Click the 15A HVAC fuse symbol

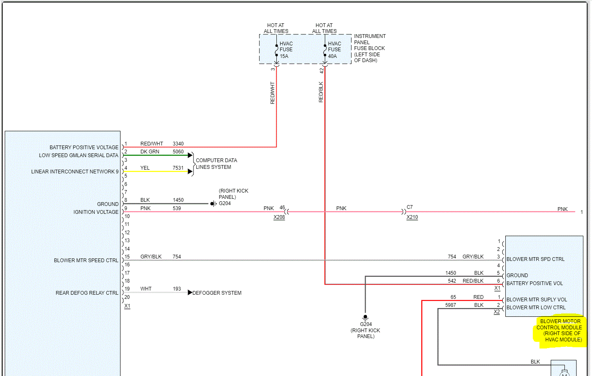[276, 50]
